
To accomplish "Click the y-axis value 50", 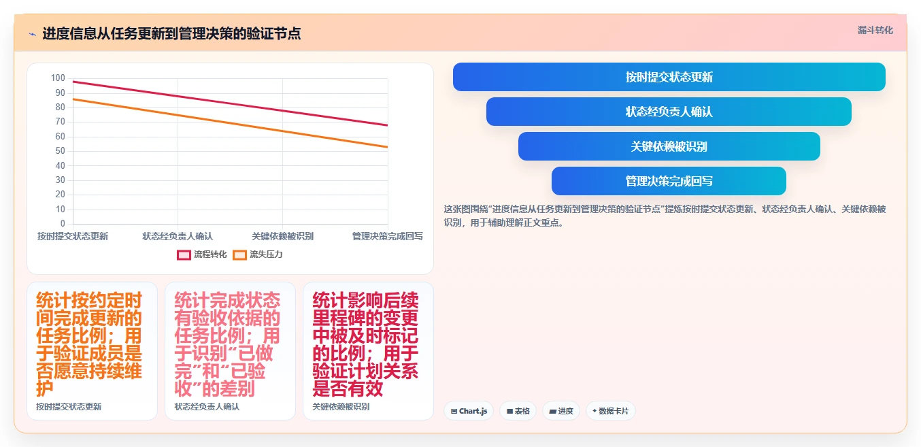I will 60,151.
